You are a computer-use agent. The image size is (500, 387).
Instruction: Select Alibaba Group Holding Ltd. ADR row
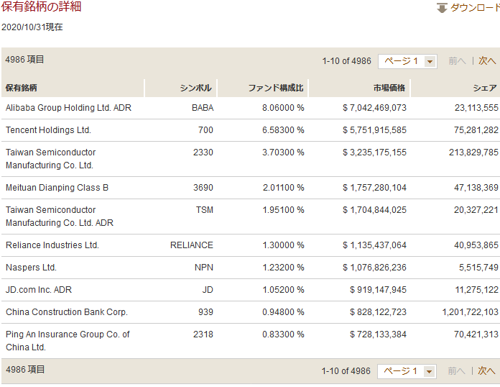pos(251,108)
